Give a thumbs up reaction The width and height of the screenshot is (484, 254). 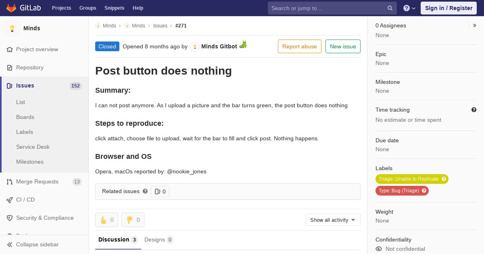click(106, 220)
